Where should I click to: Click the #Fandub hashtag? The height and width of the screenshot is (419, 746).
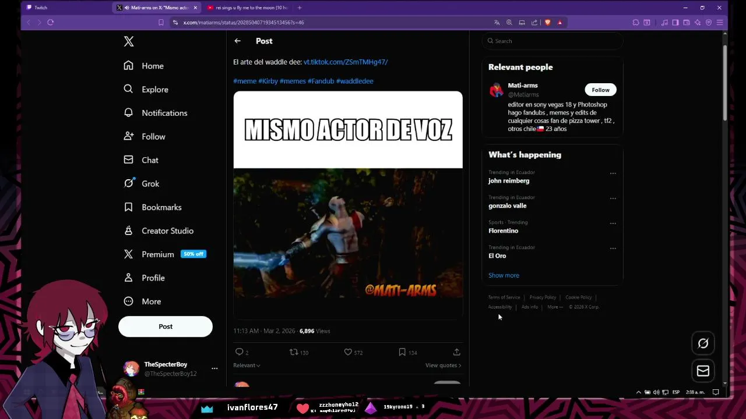321,81
